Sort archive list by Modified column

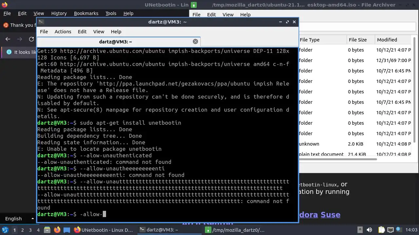(393, 39)
